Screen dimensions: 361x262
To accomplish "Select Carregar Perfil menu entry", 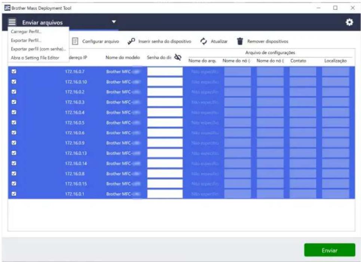I will click(x=26, y=32).
